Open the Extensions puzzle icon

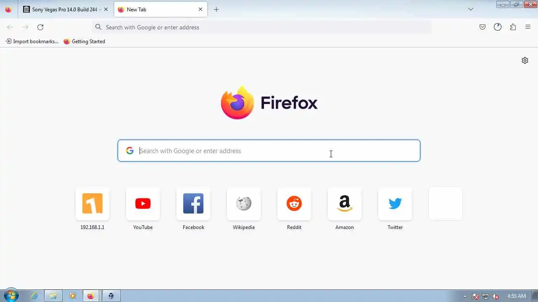[513, 27]
